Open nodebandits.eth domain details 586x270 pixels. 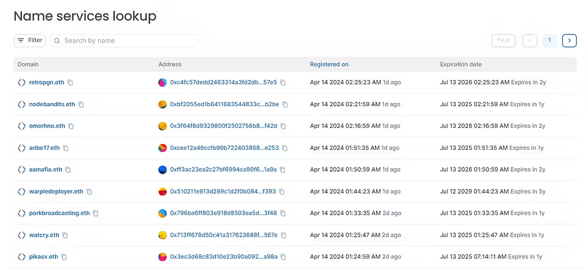click(x=52, y=104)
